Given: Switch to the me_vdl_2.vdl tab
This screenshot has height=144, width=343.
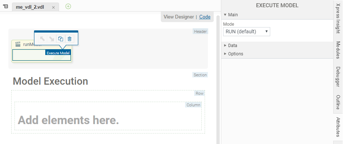Looking at the screenshot, I should pyautogui.click(x=30, y=7).
